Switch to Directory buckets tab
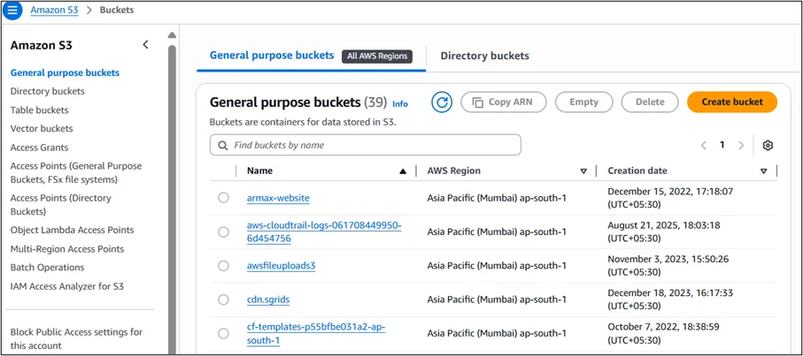Image resolution: width=803 pixels, height=356 pixels. click(x=484, y=56)
